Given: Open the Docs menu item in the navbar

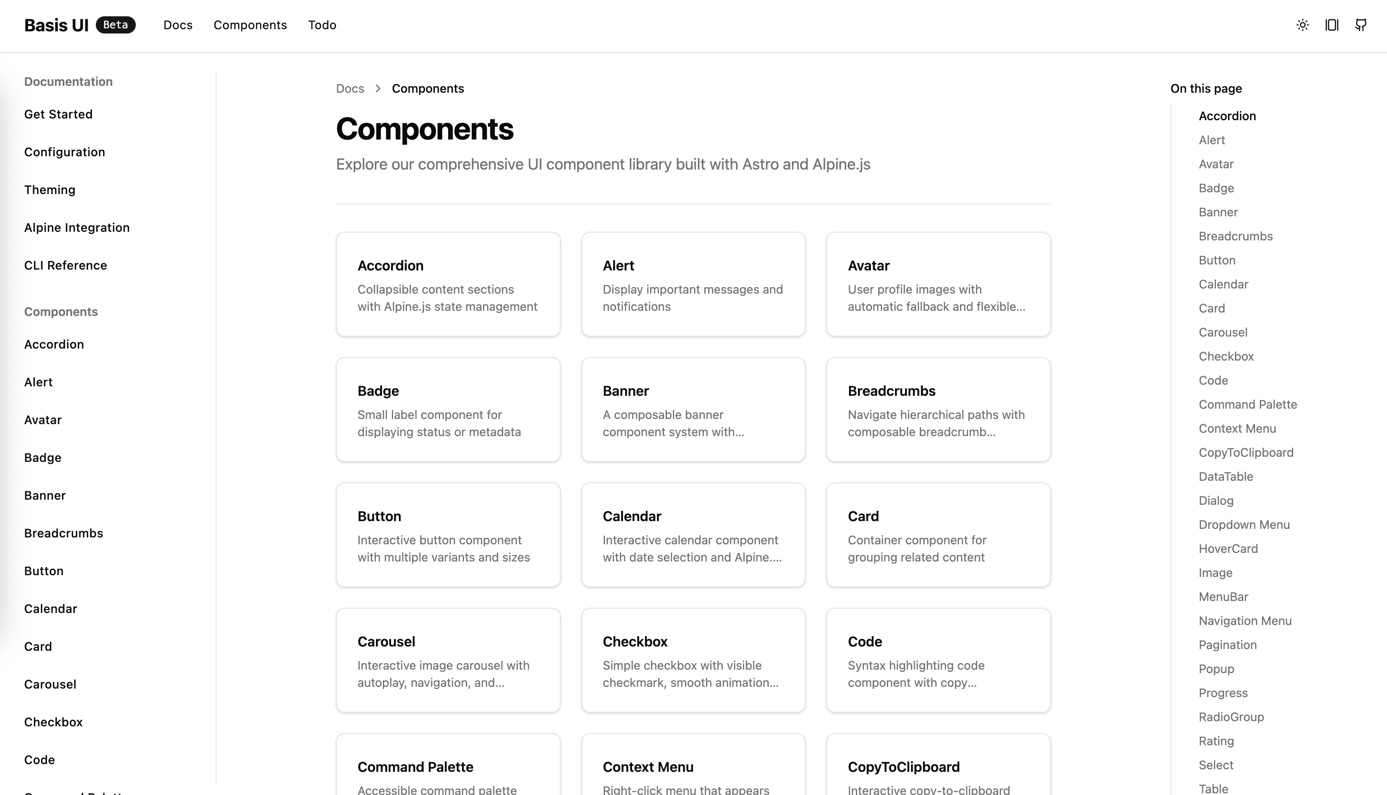Looking at the screenshot, I should [177, 25].
